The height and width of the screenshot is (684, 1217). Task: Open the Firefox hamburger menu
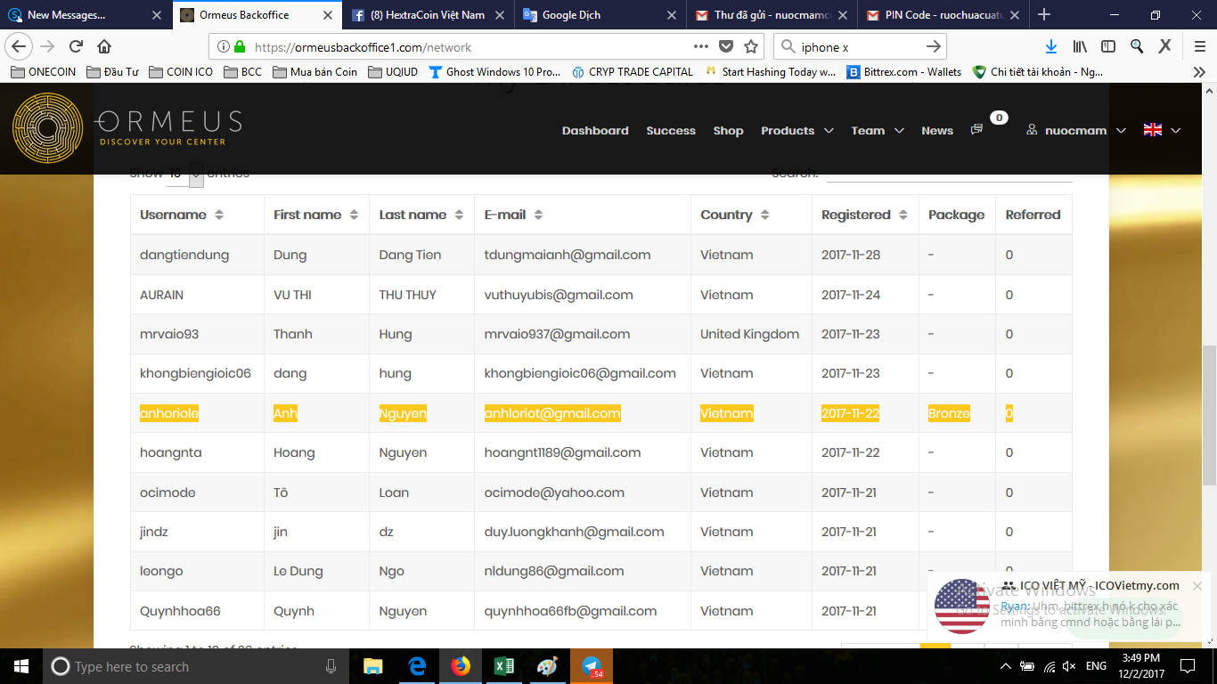[x=1199, y=46]
